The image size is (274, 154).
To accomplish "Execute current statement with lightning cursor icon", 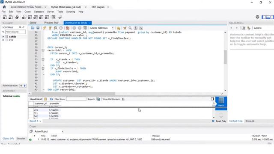I will [50, 28].
